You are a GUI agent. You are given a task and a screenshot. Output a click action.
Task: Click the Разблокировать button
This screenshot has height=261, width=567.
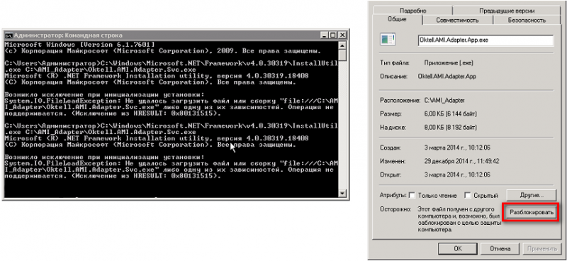pyautogui.click(x=531, y=213)
